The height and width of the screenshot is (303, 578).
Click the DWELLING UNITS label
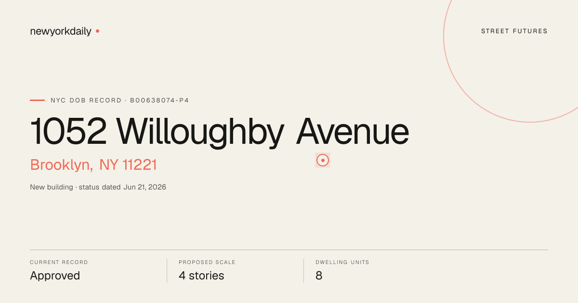pyautogui.click(x=342, y=263)
